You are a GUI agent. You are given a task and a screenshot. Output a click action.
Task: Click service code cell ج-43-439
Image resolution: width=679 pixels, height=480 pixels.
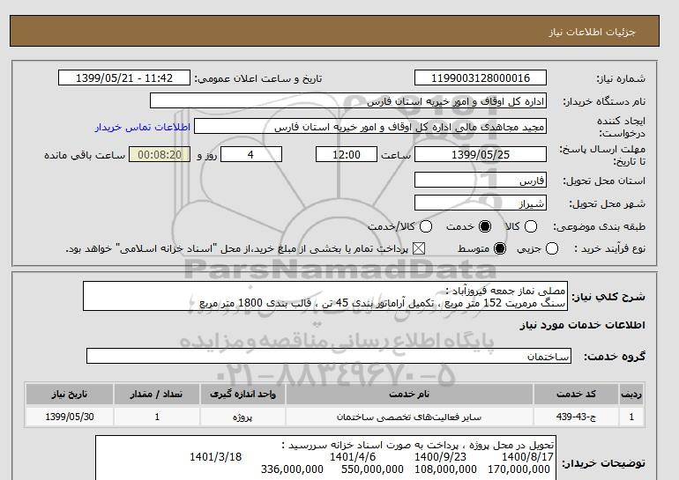(576, 417)
